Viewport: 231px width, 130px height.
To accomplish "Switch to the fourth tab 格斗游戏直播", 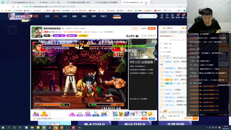I will 107,2.
